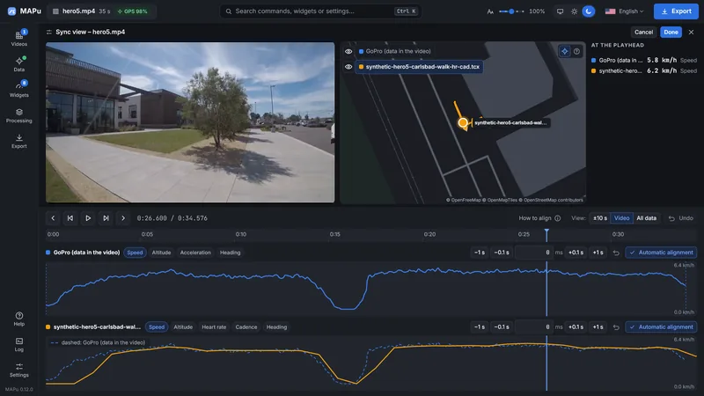Viewport: 704px width, 396px height.
Task: Open the Widgets sidebar panel
Action: coord(18,90)
